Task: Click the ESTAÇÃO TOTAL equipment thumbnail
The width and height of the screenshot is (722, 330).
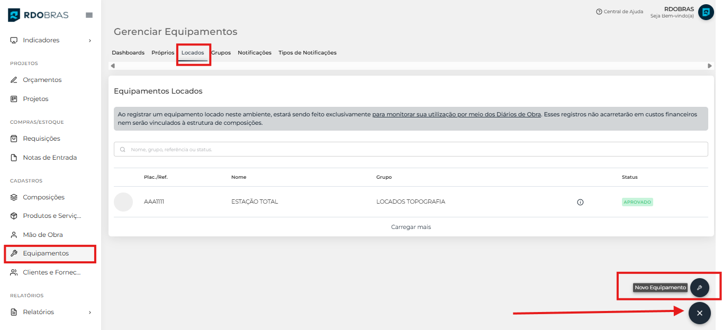Action: point(123,202)
